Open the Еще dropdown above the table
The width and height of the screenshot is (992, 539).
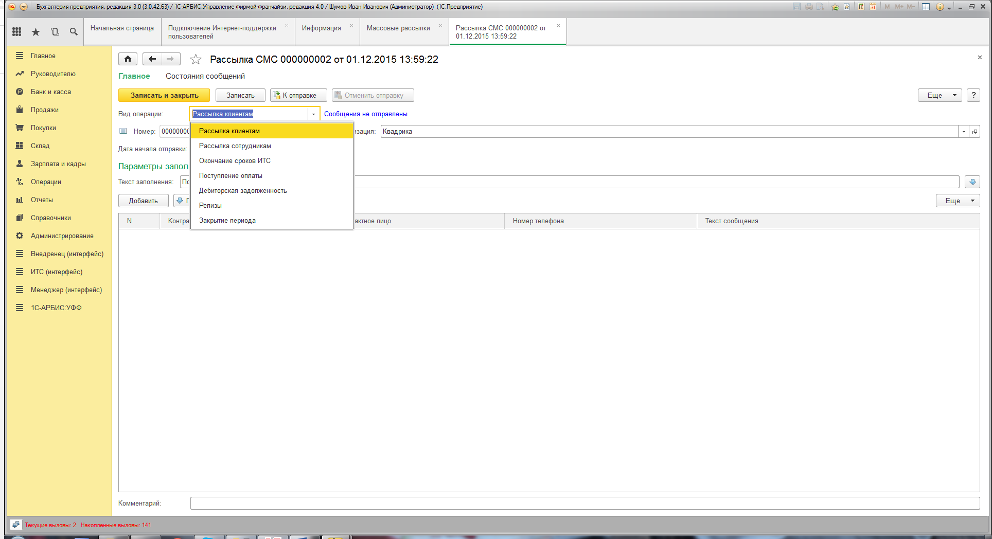point(958,201)
